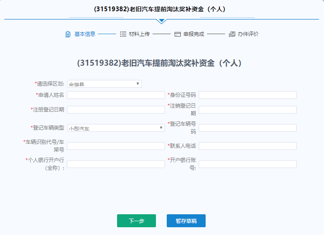Open the 请选择区划 dropdown

104,84
